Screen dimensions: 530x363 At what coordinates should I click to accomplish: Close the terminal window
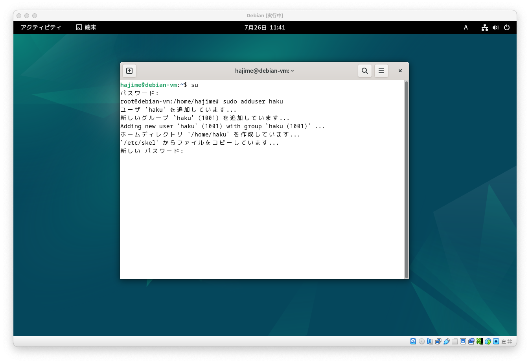click(x=400, y=71)
